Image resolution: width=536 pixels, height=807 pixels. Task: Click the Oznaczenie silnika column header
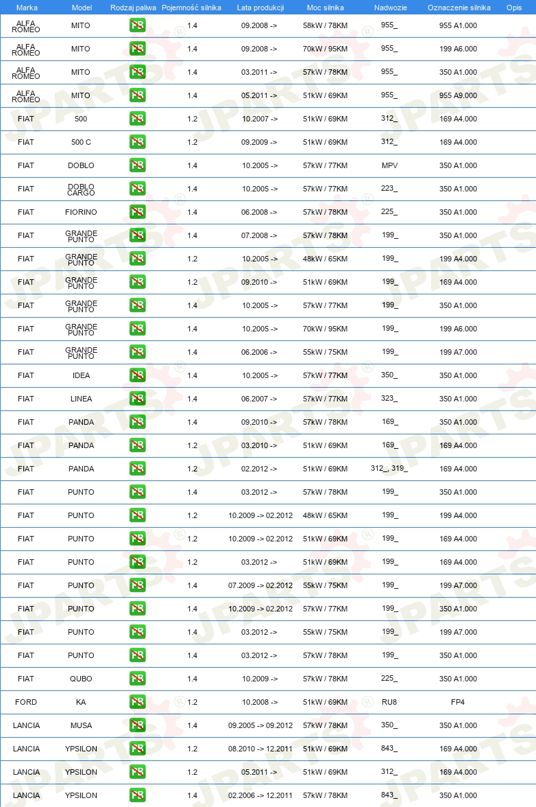coord(459,8)
